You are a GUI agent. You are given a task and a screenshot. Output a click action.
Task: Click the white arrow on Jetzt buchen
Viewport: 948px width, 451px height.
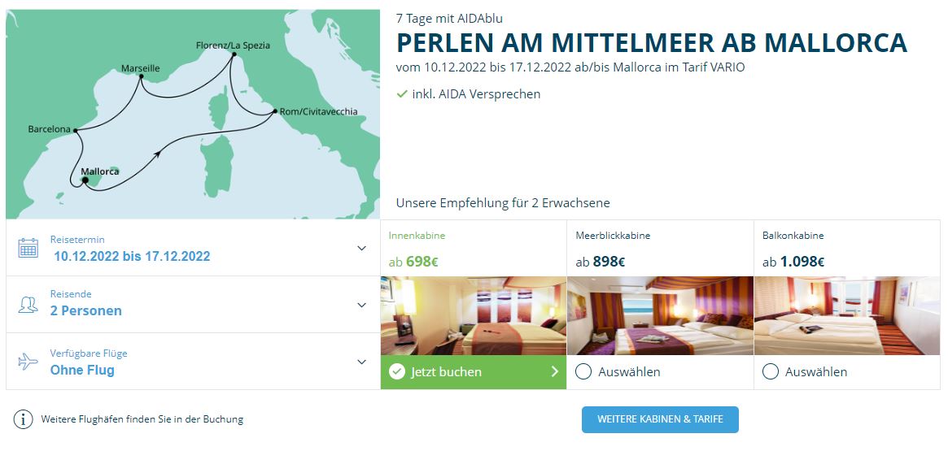(554, 372)
